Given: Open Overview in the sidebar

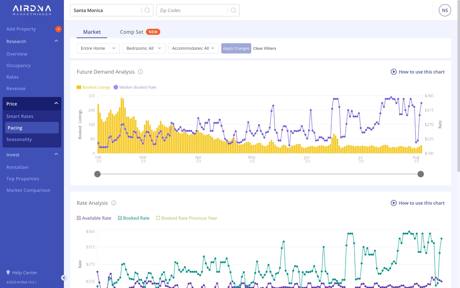Looking at the screenshot, I should (x=17, y=54).
